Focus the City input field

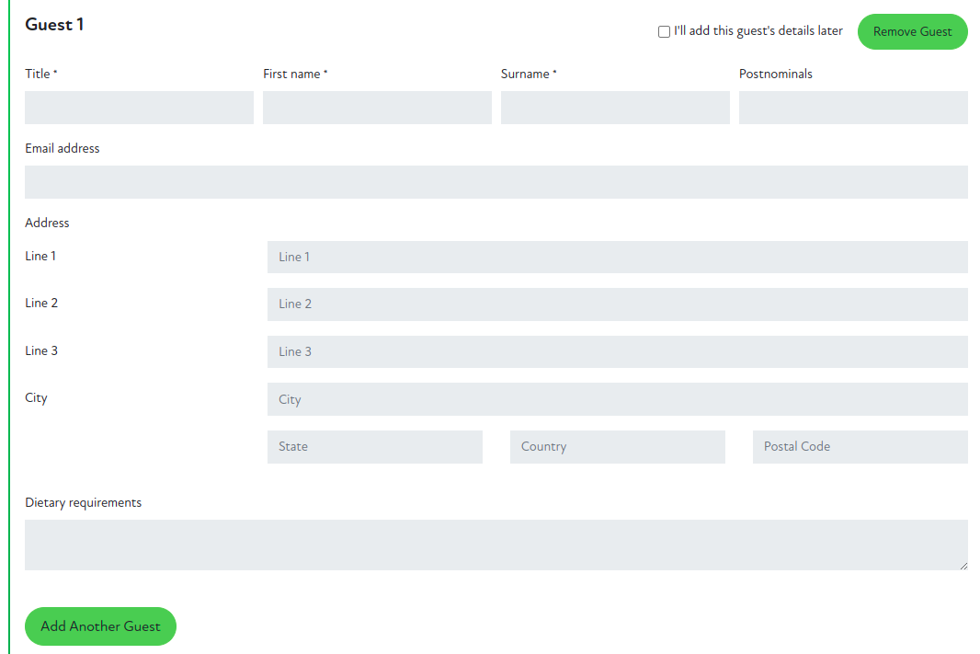(617, 399)
